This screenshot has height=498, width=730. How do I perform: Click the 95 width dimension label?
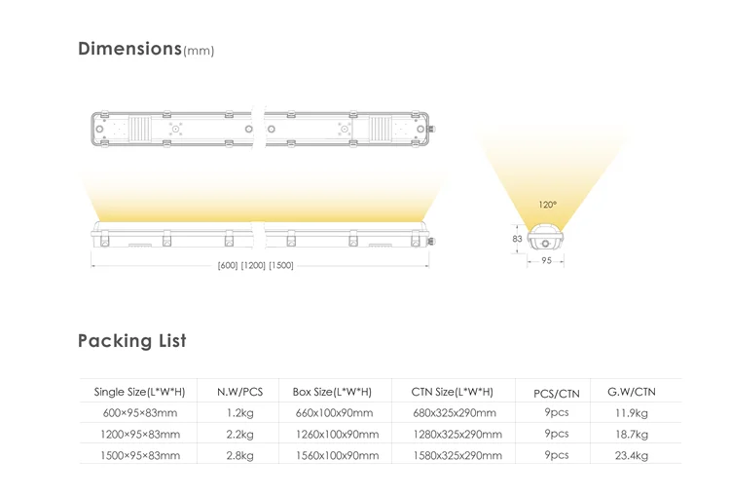coord(546,261)
